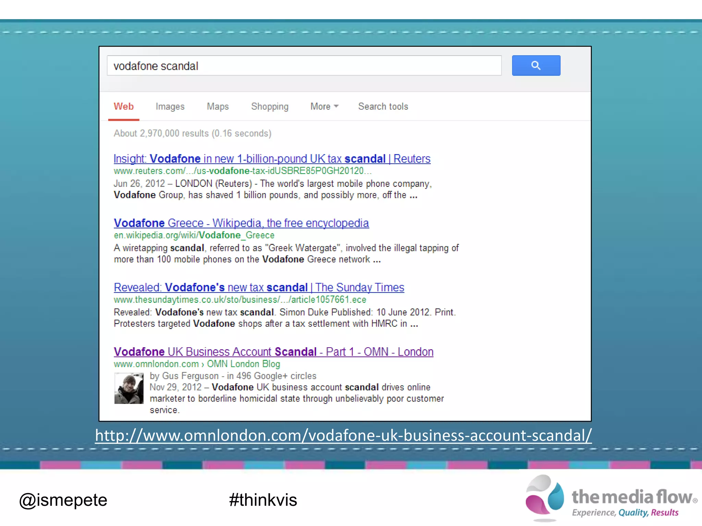Click 'About 2,970,000 results' count text
702x526 pixels.
161,133
